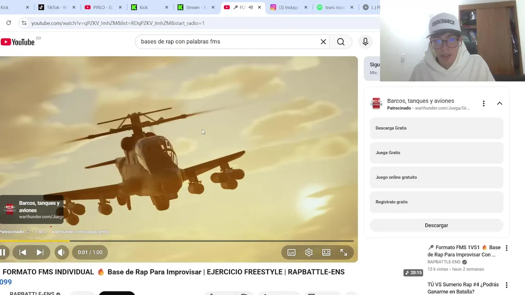Open the ad panel's three-dot menu
525x295 pixels.
[484, 104]
